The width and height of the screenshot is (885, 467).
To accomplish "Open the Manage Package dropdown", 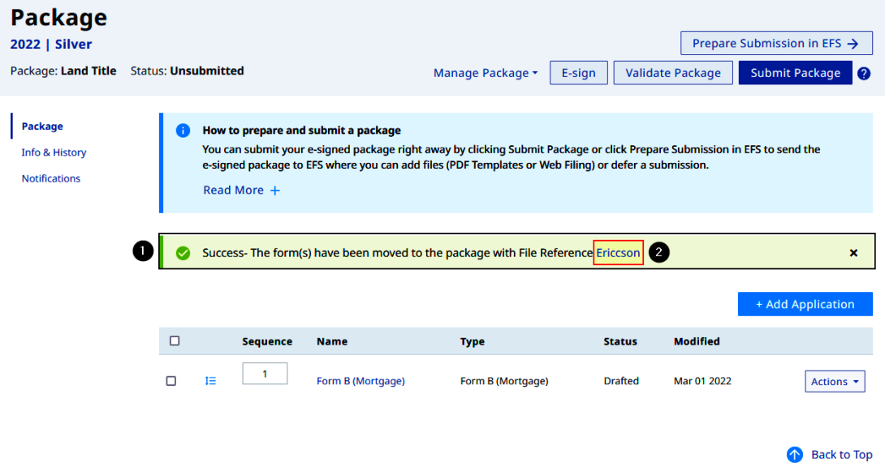I will point(485,73).
